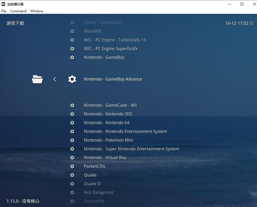Viewport: 257px width, 207px height.
Task: Go back with the left chevron
Action: [x=55, y=79]
